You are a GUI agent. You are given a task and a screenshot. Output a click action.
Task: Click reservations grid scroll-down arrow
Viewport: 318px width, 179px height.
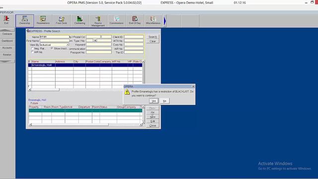point(144,122)
